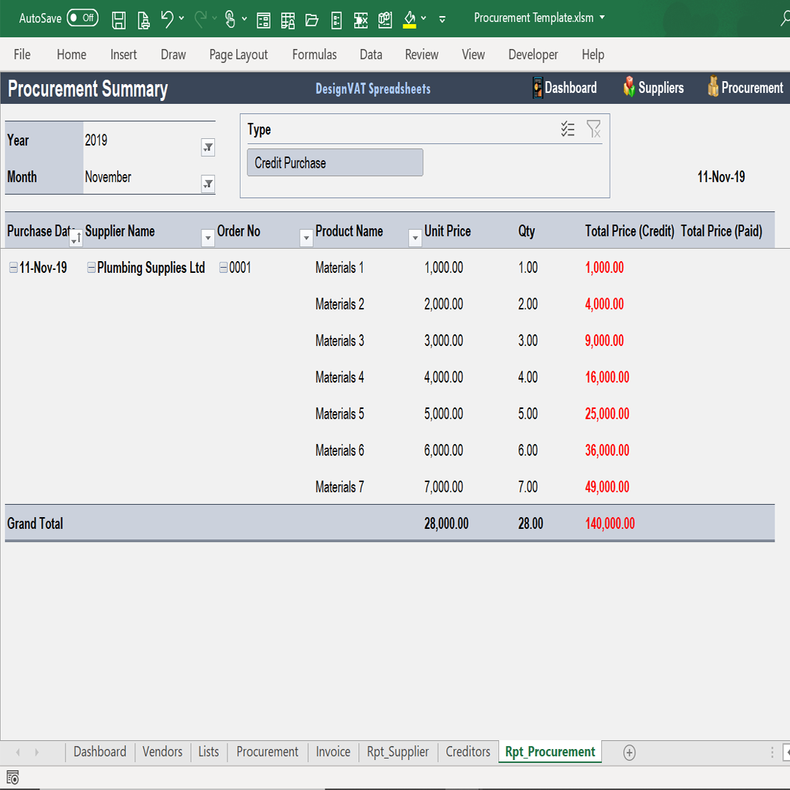
Task: Add a new worksheet with the plus button
Action: click(x=628, y=752)
